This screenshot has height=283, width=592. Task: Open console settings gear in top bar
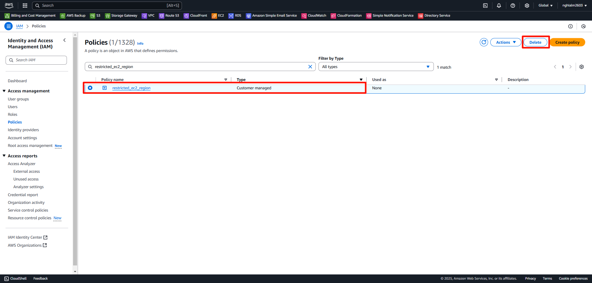coord(527,6)
